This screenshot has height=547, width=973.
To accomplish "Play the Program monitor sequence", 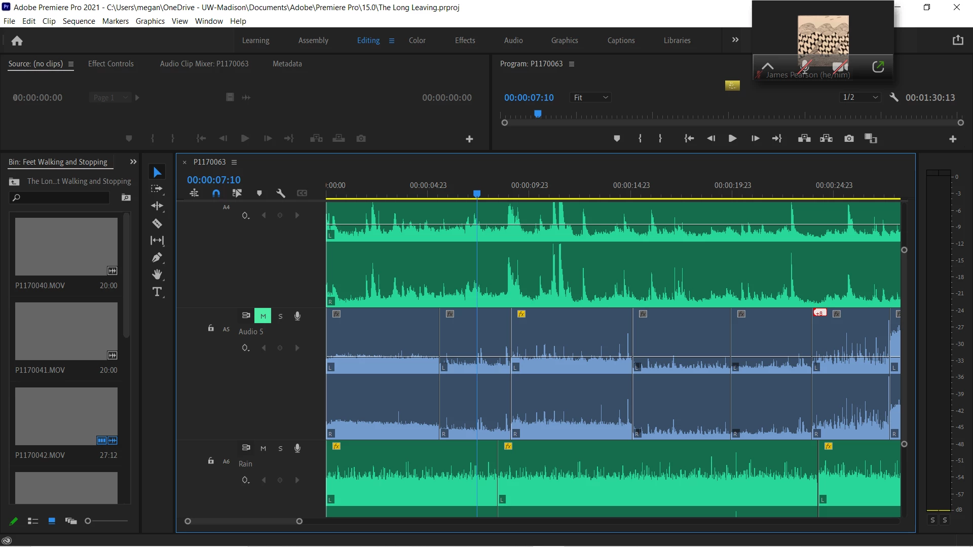I will pyautogui.click(x=732, y=138).
